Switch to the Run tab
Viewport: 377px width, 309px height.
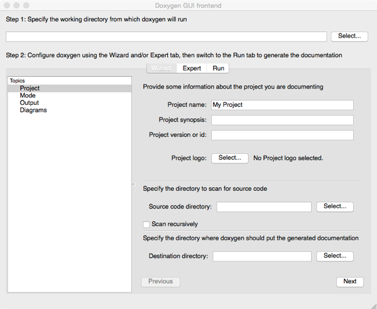[x=218, y=68]
